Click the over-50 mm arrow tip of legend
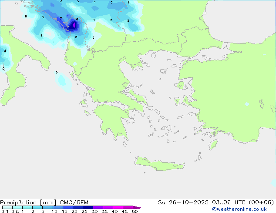Viewport: 276px width, 213px height. [138, 207]
